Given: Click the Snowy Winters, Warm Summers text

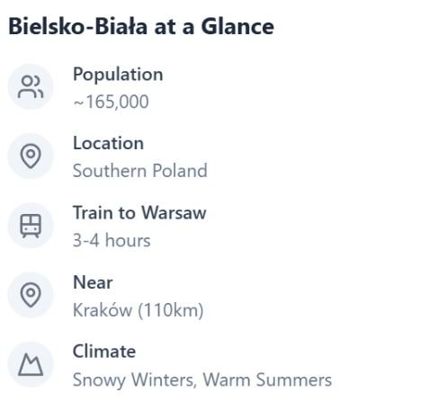Looking at the screenshot, I should (x=202, y=379).
